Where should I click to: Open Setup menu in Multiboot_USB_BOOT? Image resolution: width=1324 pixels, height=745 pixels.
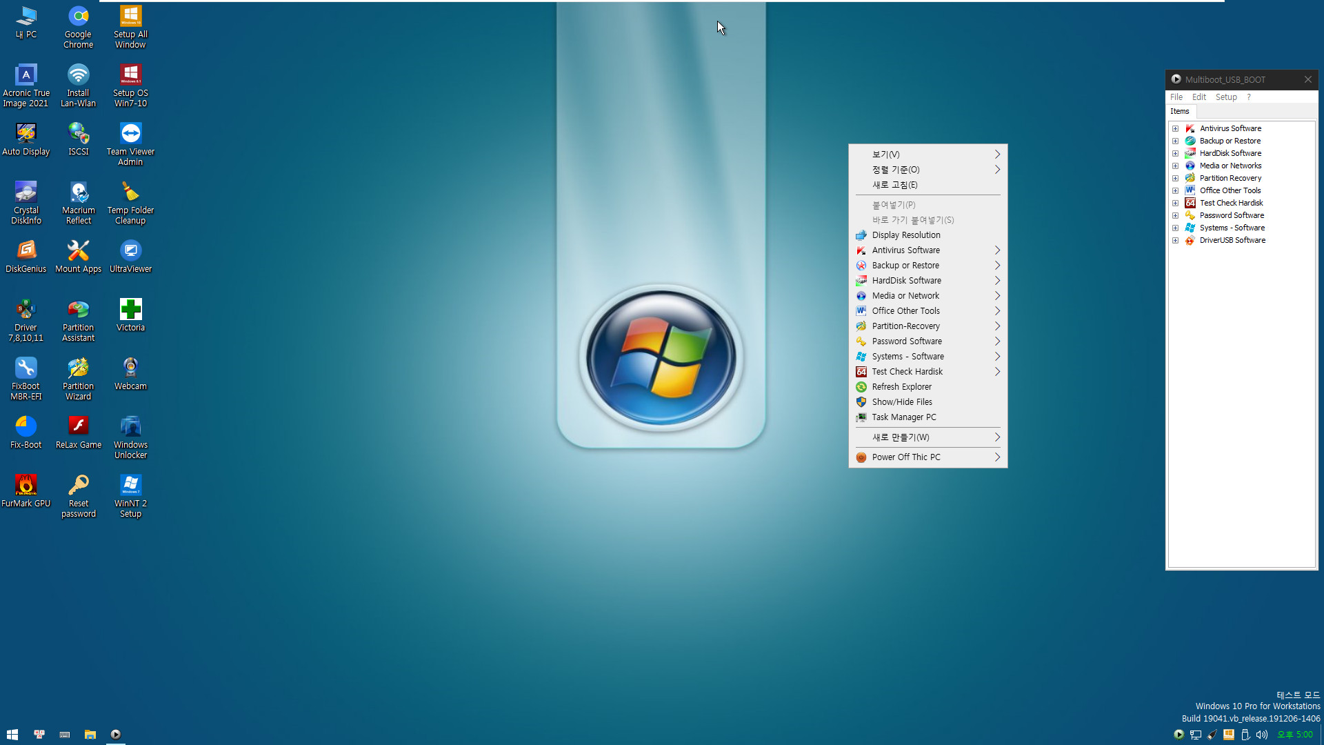tap(1226, 97)
